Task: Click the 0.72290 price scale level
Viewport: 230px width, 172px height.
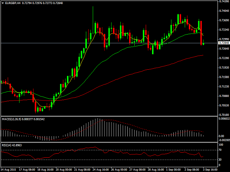Action: coord(224,58)
